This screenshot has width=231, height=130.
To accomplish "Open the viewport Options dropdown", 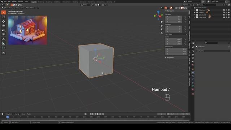I will [186, 5].
